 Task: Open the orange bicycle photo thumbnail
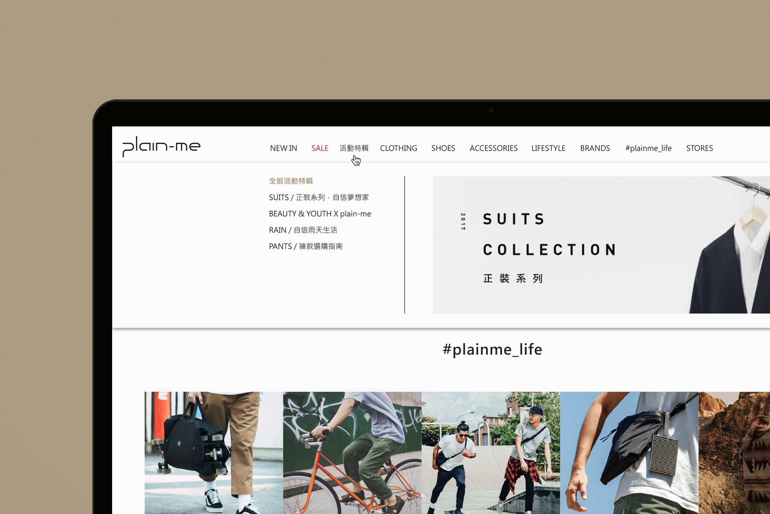click(352, 452)
